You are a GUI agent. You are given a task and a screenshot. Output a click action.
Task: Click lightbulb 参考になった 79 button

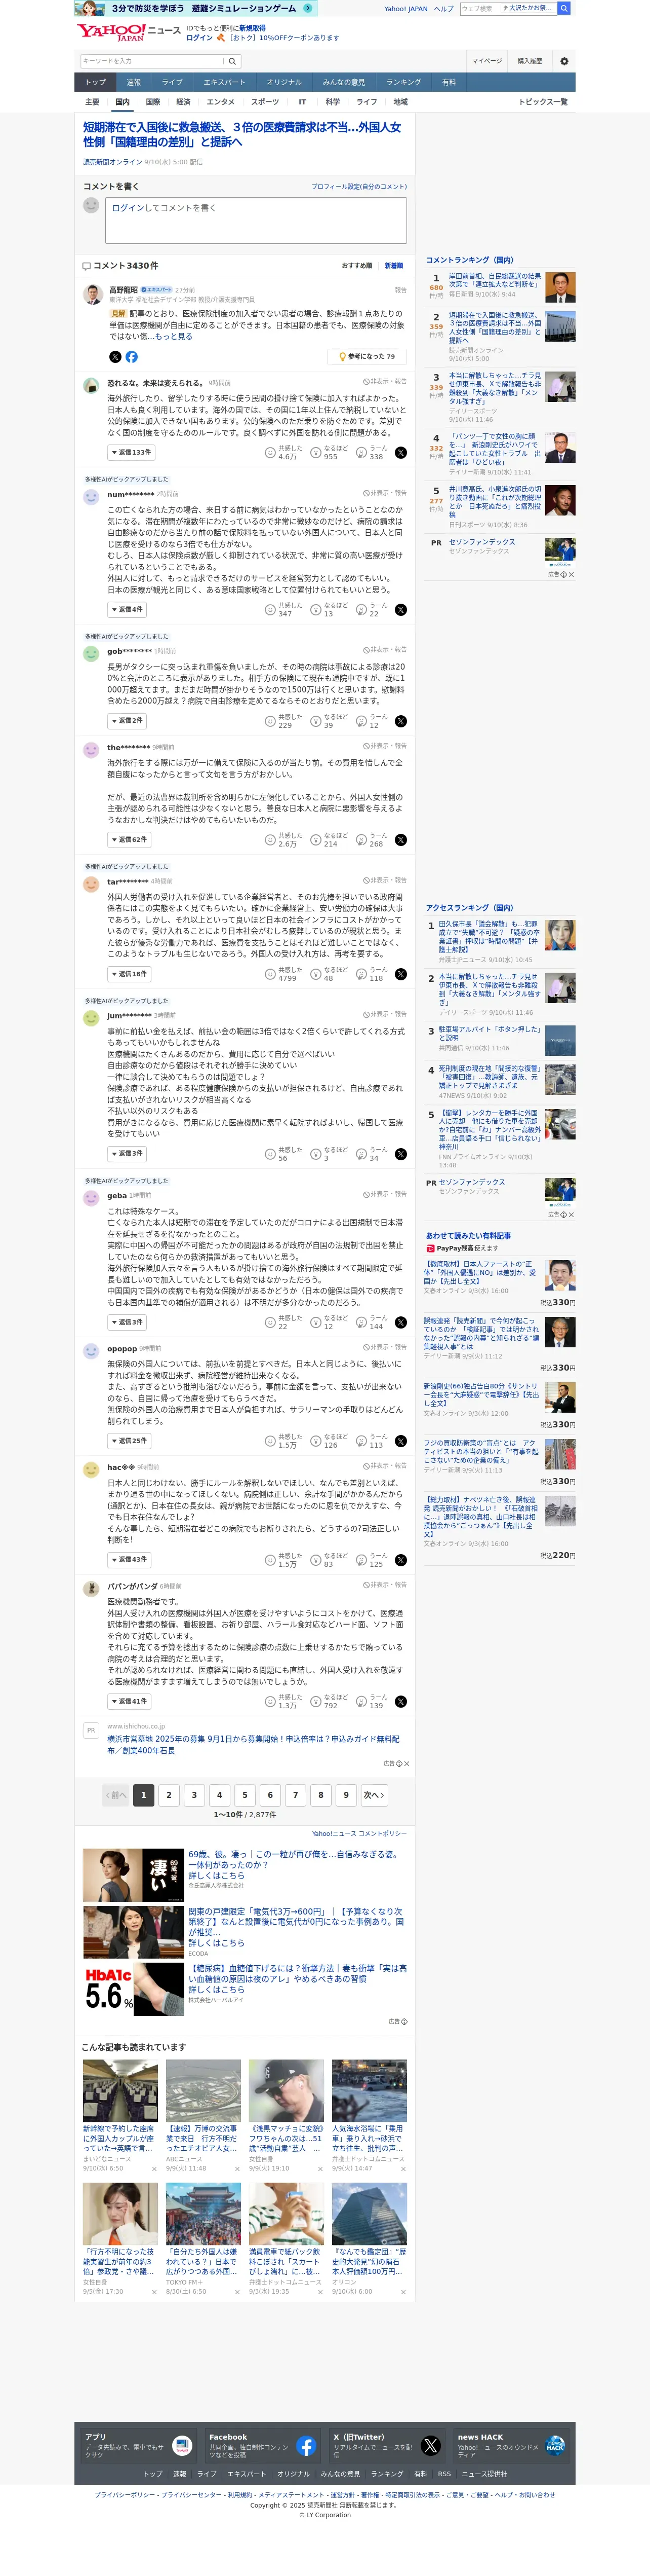tap(365, 356)
